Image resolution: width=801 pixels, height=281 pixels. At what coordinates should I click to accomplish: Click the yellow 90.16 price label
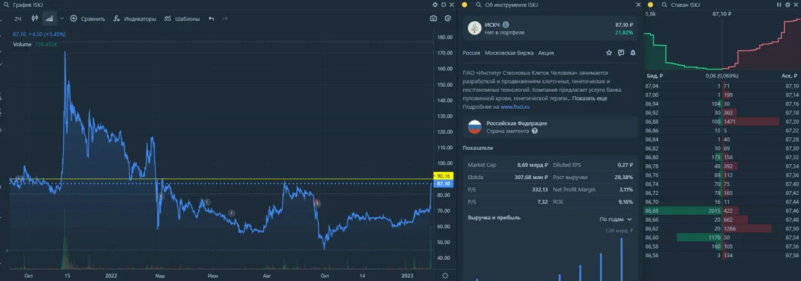pos(444,176)
